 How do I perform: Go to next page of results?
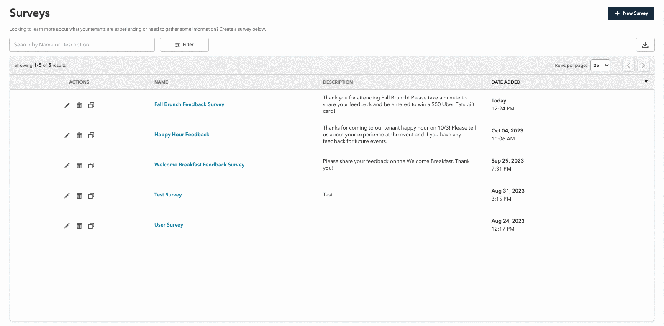(643, 66)
